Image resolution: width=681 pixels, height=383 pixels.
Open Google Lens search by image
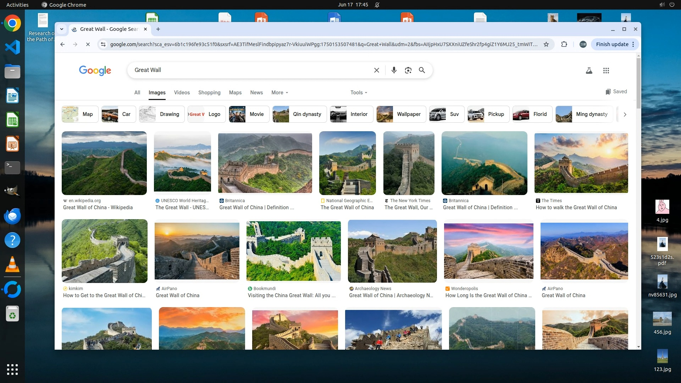point(408,70)
